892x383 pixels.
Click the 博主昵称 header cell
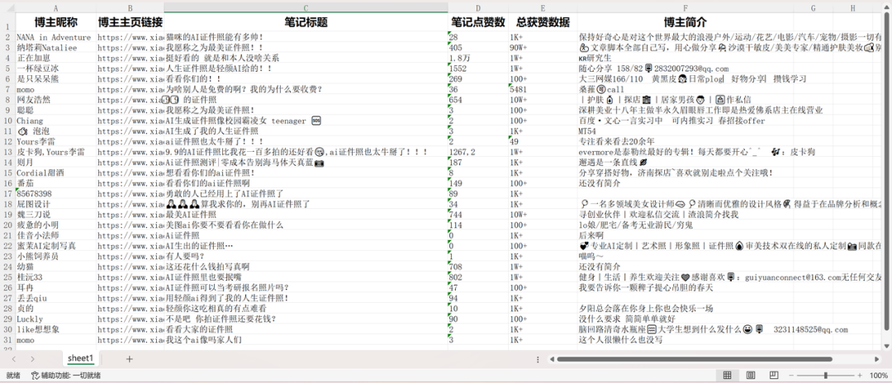point(56,23)
